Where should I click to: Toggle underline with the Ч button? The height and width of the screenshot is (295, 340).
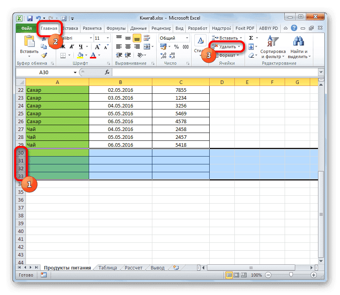tap(80, 47)
